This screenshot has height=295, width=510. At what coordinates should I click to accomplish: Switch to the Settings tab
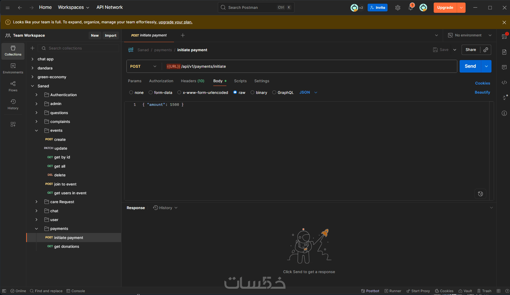(x=262, y=81)
